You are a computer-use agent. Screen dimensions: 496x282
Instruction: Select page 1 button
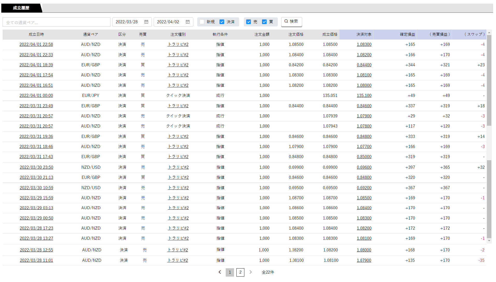(x=230, y=272)
